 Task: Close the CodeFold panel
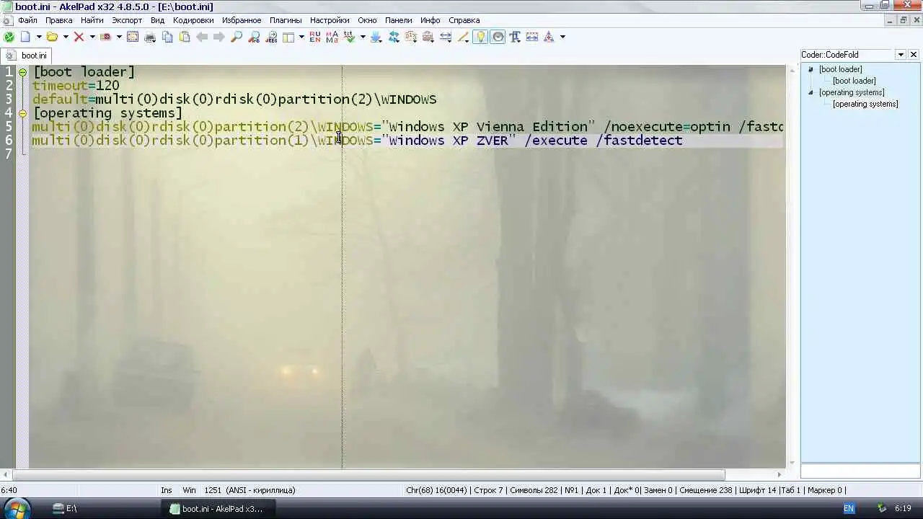[x=914, y=55]
